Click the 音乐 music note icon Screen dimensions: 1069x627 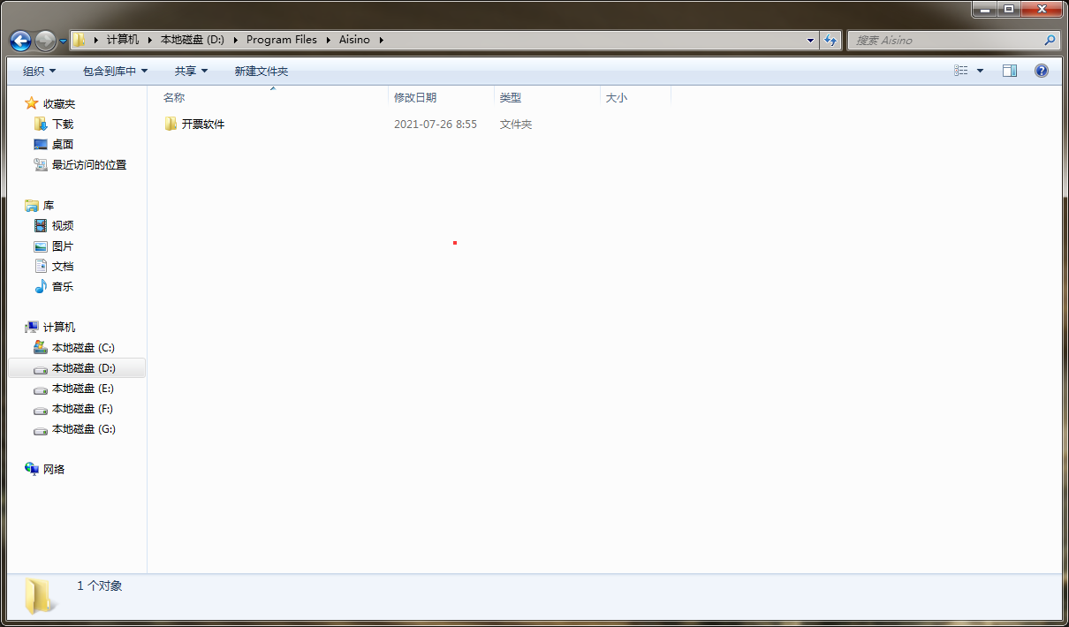coord(41,286)
